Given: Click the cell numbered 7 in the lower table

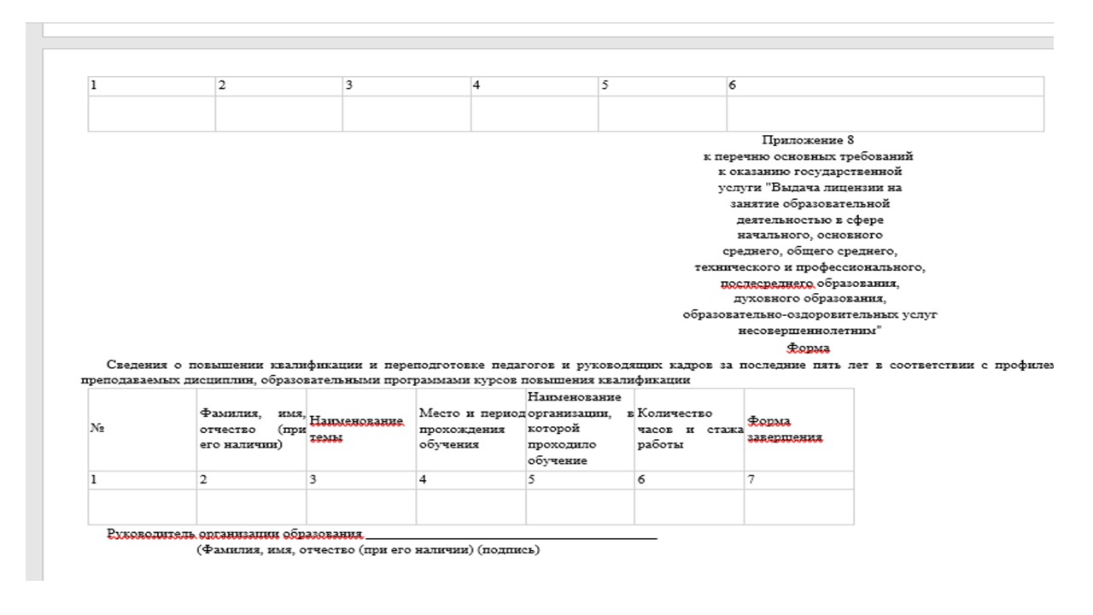Looking at the screenshot, I should pyautogui.click(x=798, y=480).
